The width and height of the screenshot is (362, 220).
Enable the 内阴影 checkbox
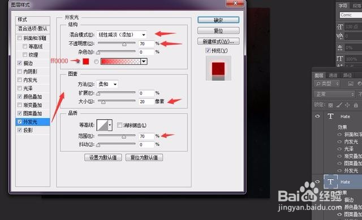coord(20,71)
